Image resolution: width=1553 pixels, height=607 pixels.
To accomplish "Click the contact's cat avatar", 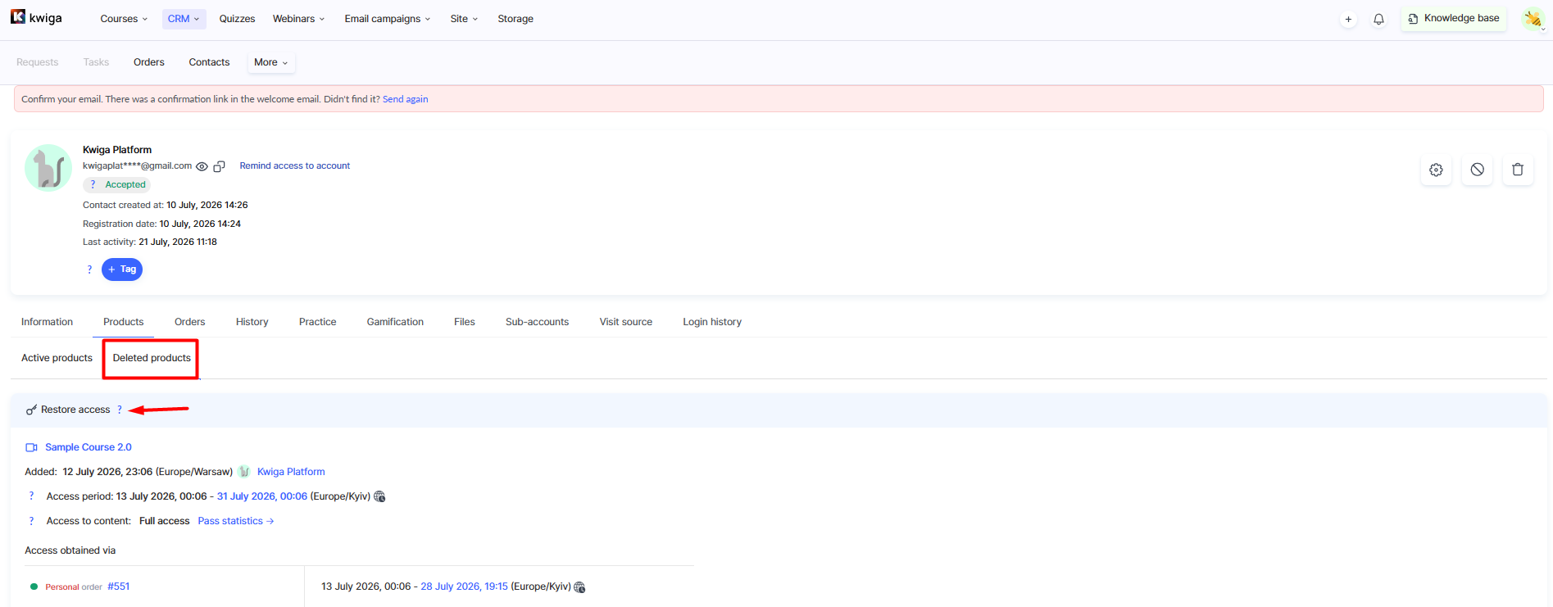I will 48,168.
